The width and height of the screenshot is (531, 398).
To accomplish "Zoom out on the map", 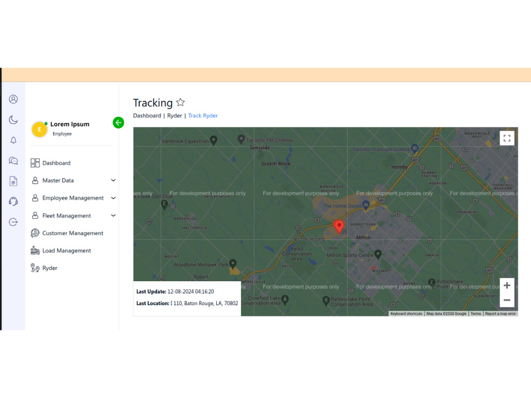I will click(507, 300).
